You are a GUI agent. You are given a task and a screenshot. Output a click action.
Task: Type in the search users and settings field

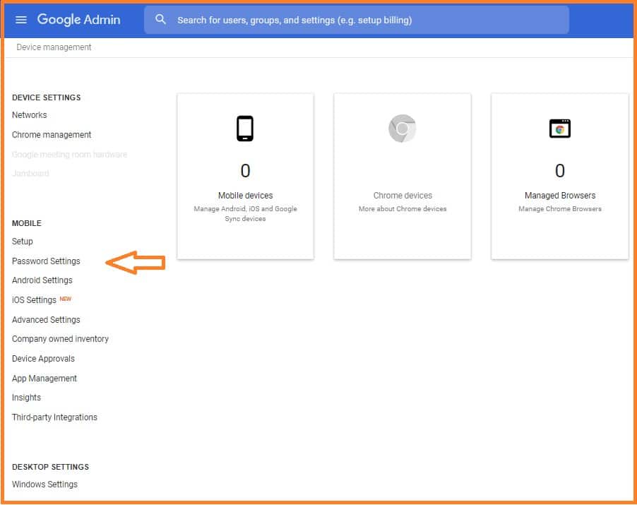click(x=367, y=20)
